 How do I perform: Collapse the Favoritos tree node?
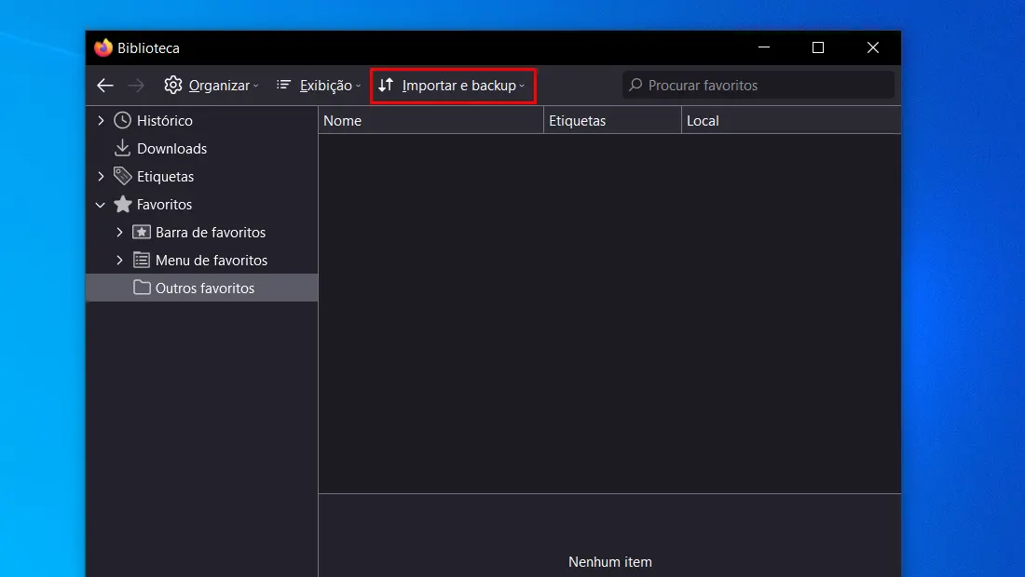coord(100,205)
